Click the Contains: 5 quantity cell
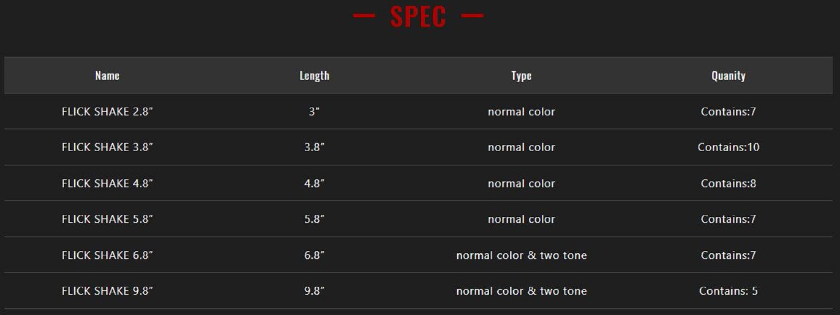 click(x=728, y=291)
